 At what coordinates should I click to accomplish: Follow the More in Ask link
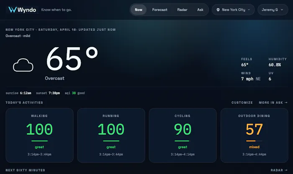pos(273,103)
